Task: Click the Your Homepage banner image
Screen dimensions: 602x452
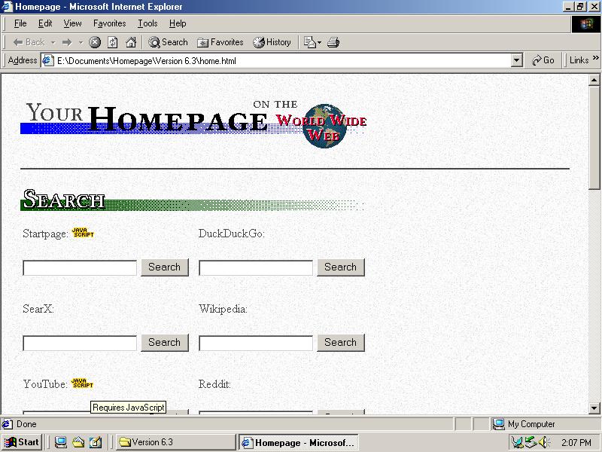Action: coord(193,124)
